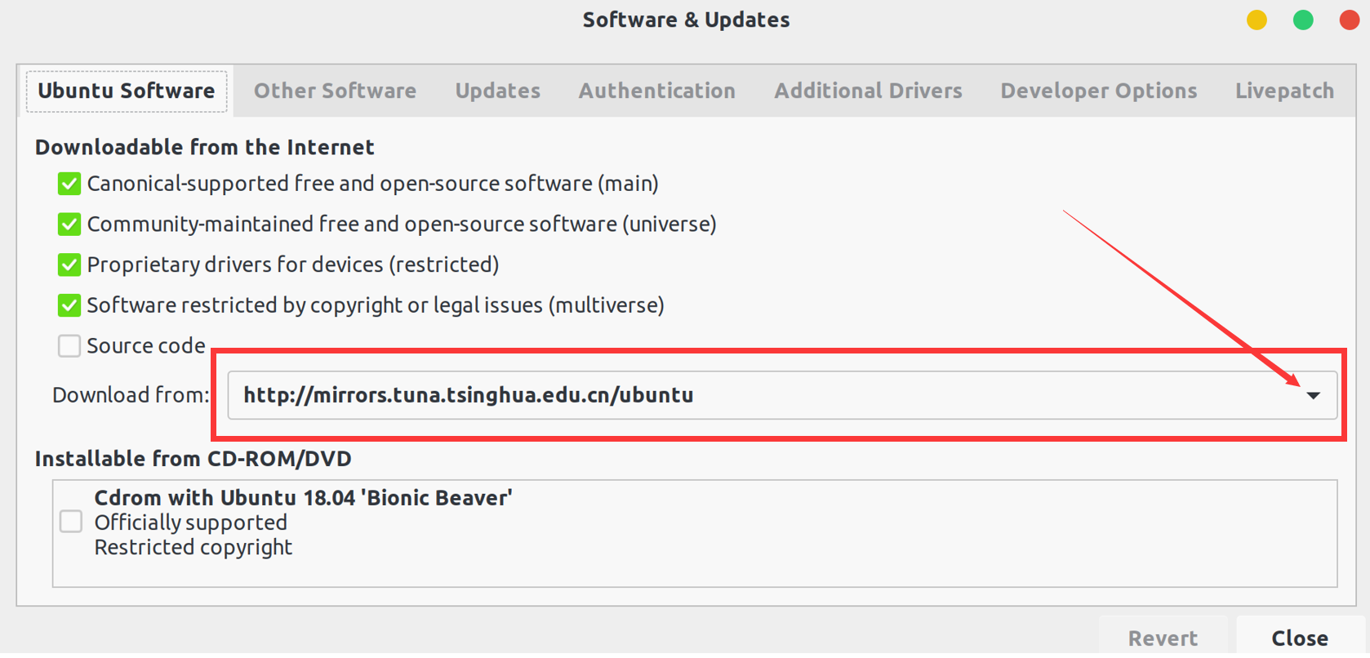
Task: Uncheck Community-maintained universe software checkbox
Action: pos(69,224)
